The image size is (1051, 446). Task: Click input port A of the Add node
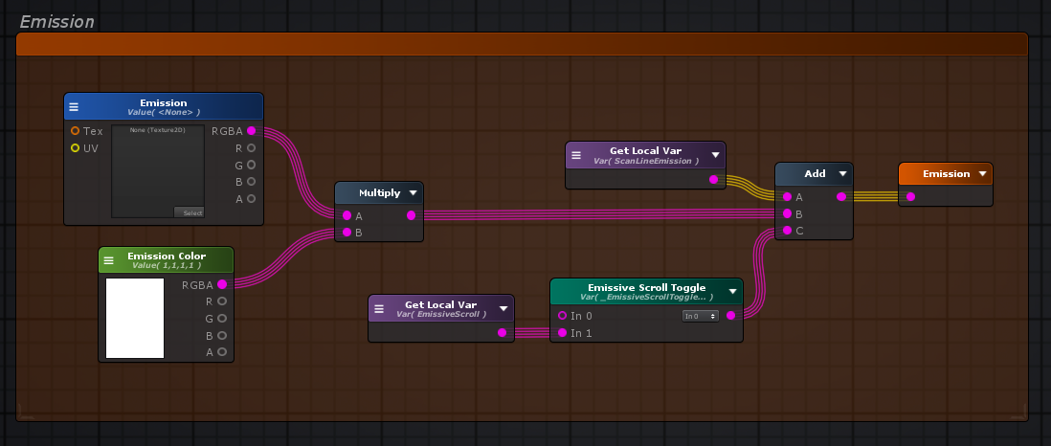point(787,196)
